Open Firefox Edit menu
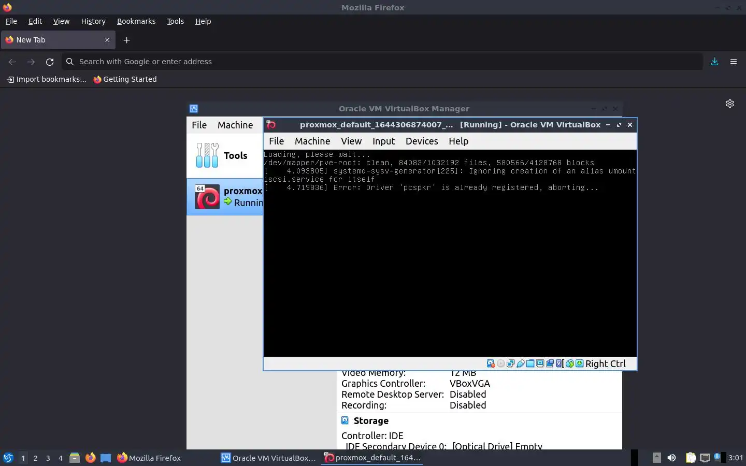The width and height of the screenshot is (746, 466). [x=35, y=21]
